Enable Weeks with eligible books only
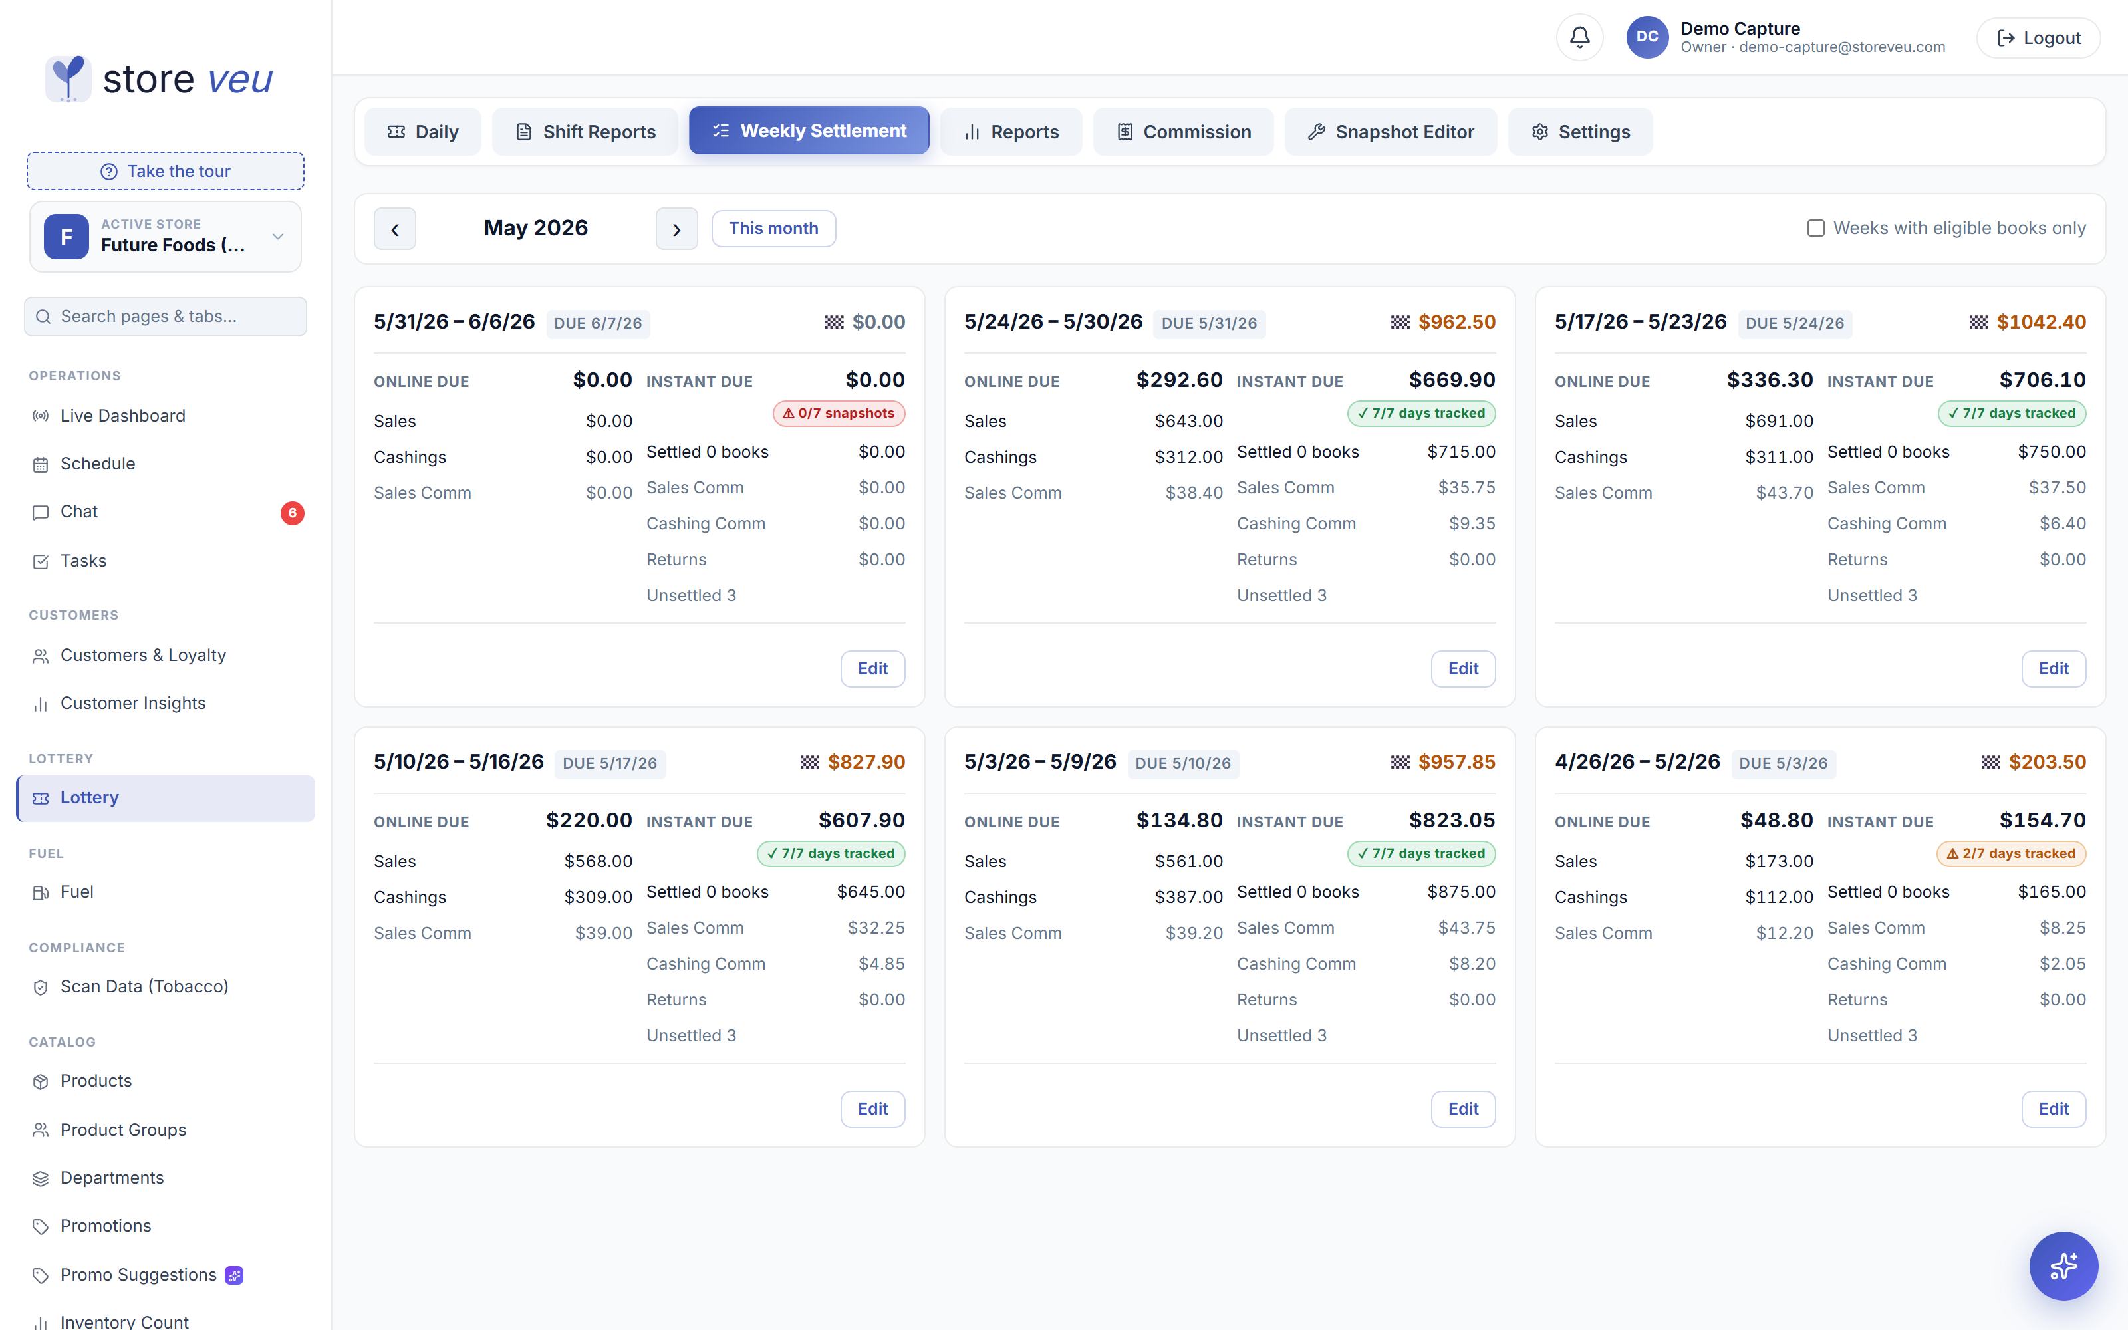The width and height of the screenshot is (2128, 1330). point(1815,229)
